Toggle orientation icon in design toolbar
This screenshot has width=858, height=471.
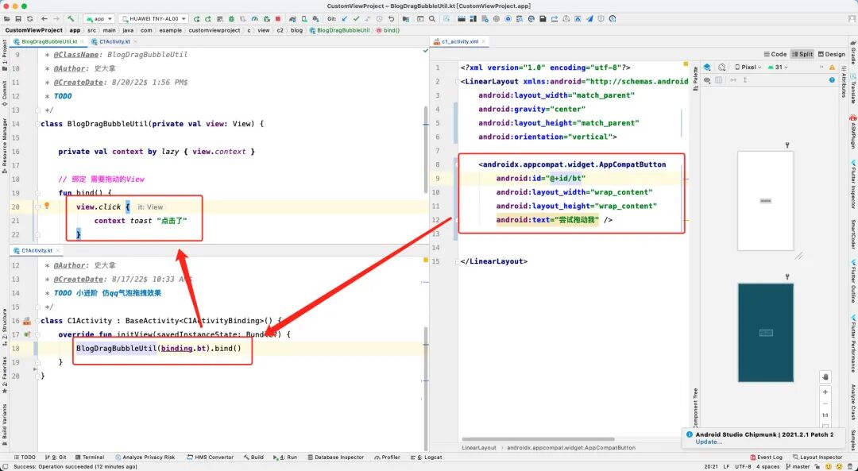[721, 68]
